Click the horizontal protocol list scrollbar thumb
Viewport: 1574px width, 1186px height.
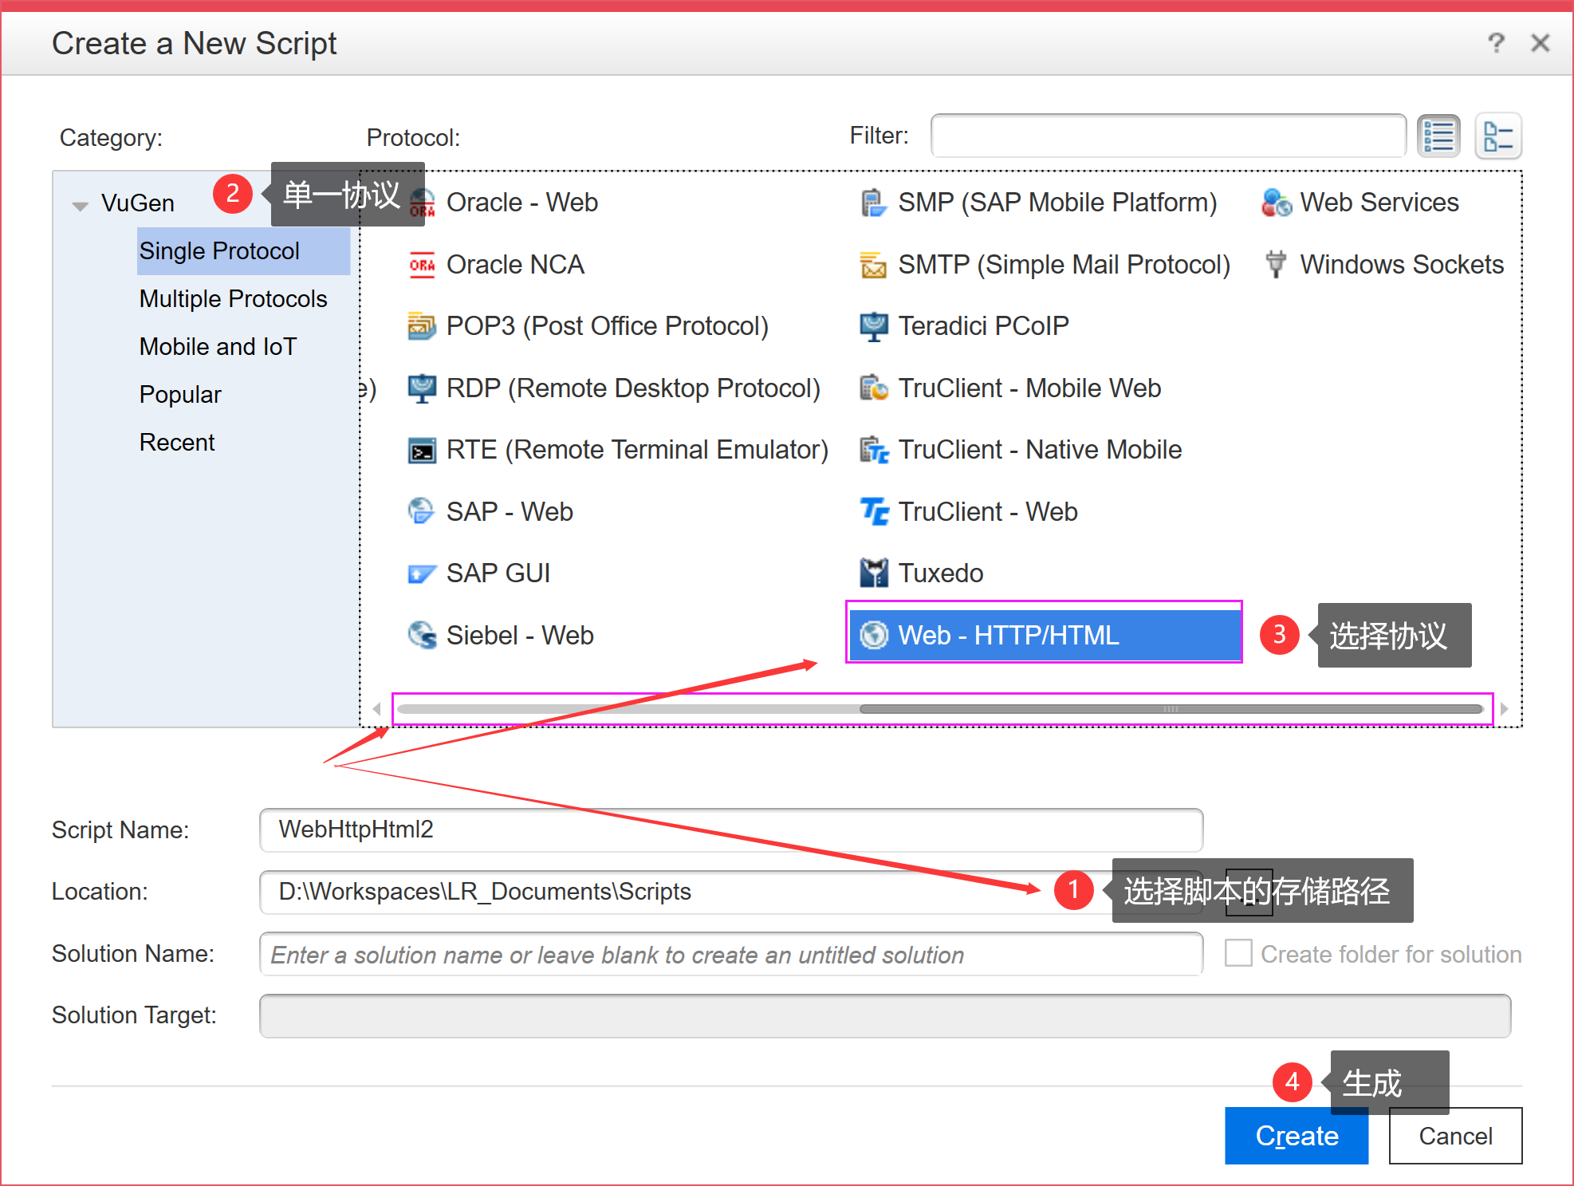(x=1170, y=709)
